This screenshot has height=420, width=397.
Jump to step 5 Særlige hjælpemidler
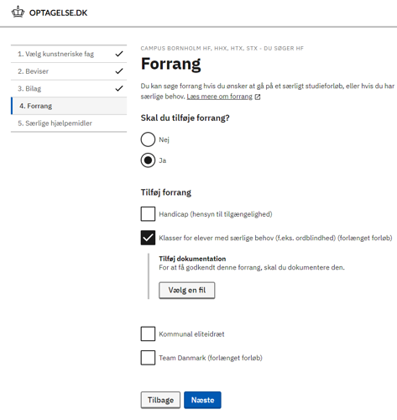pyautogui.click(x=69, y=123)
